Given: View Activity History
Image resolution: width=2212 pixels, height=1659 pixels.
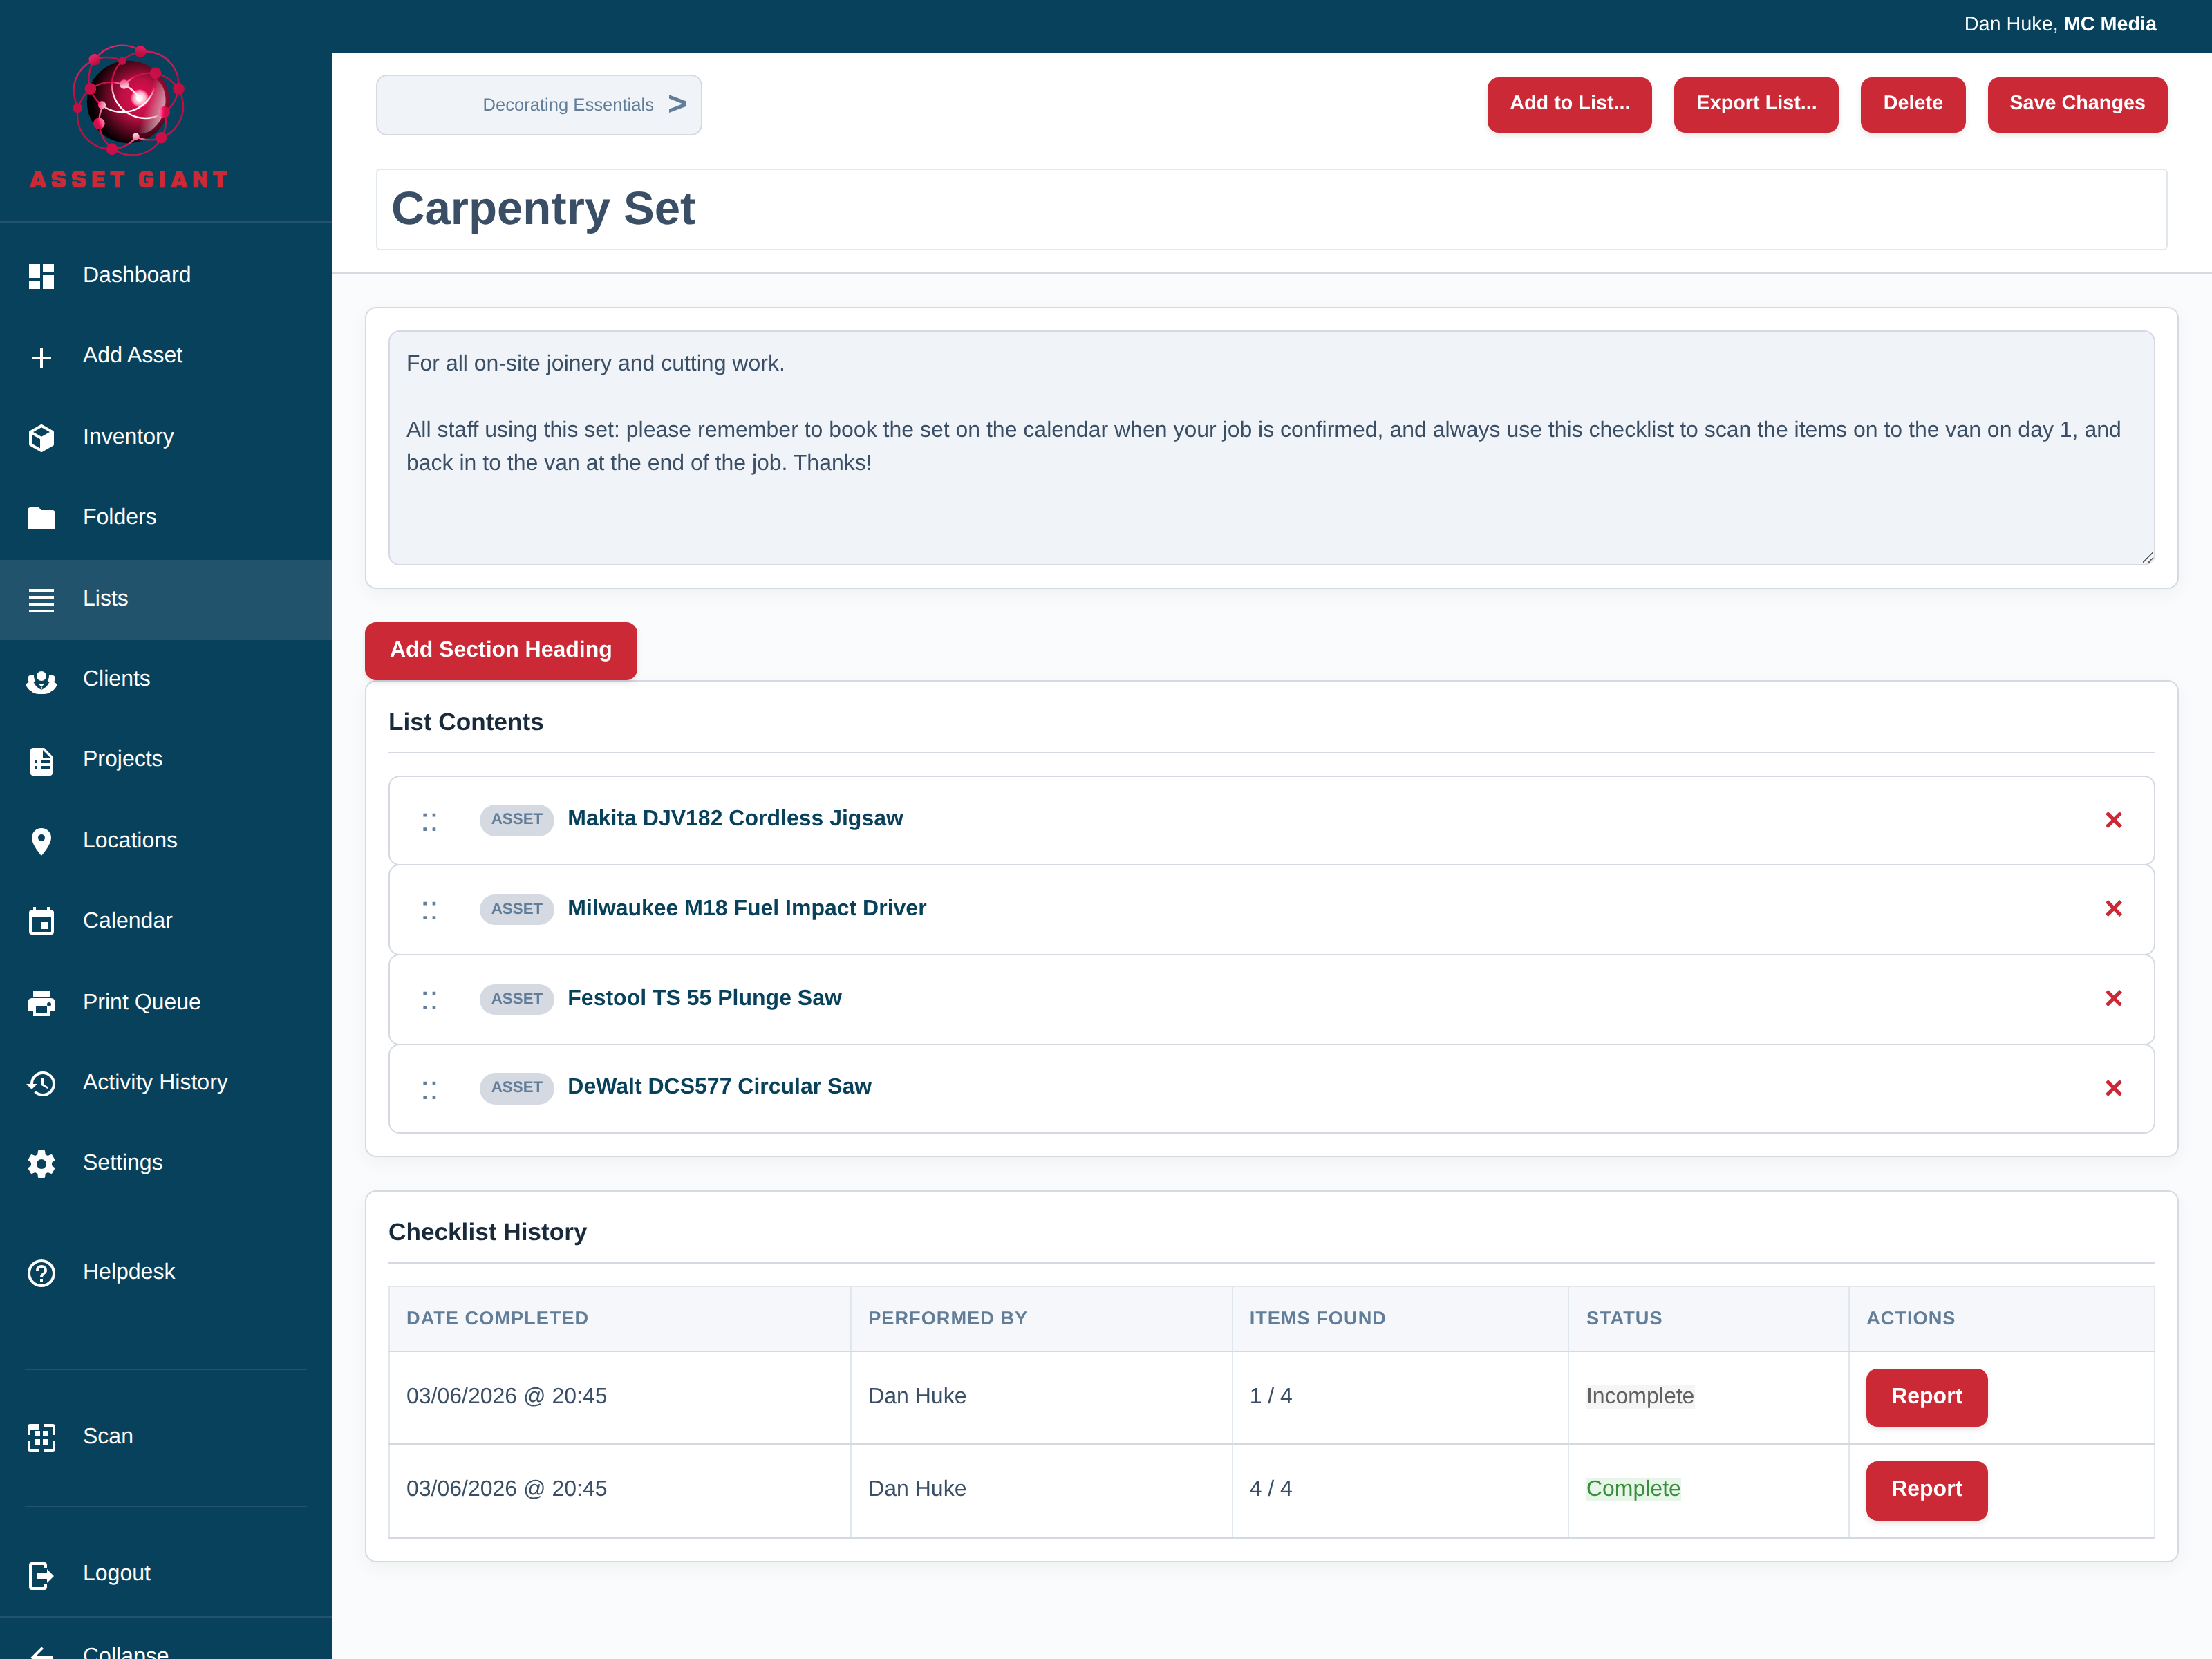Looking at the screenshot, I should [166, 1083].
